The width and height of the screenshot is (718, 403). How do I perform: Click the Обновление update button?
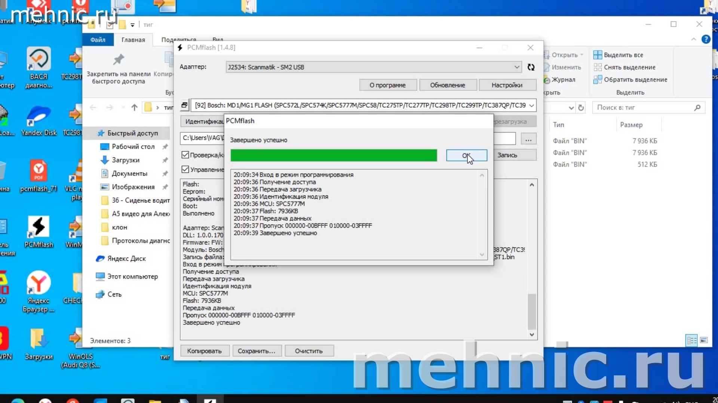click(448, 85)
